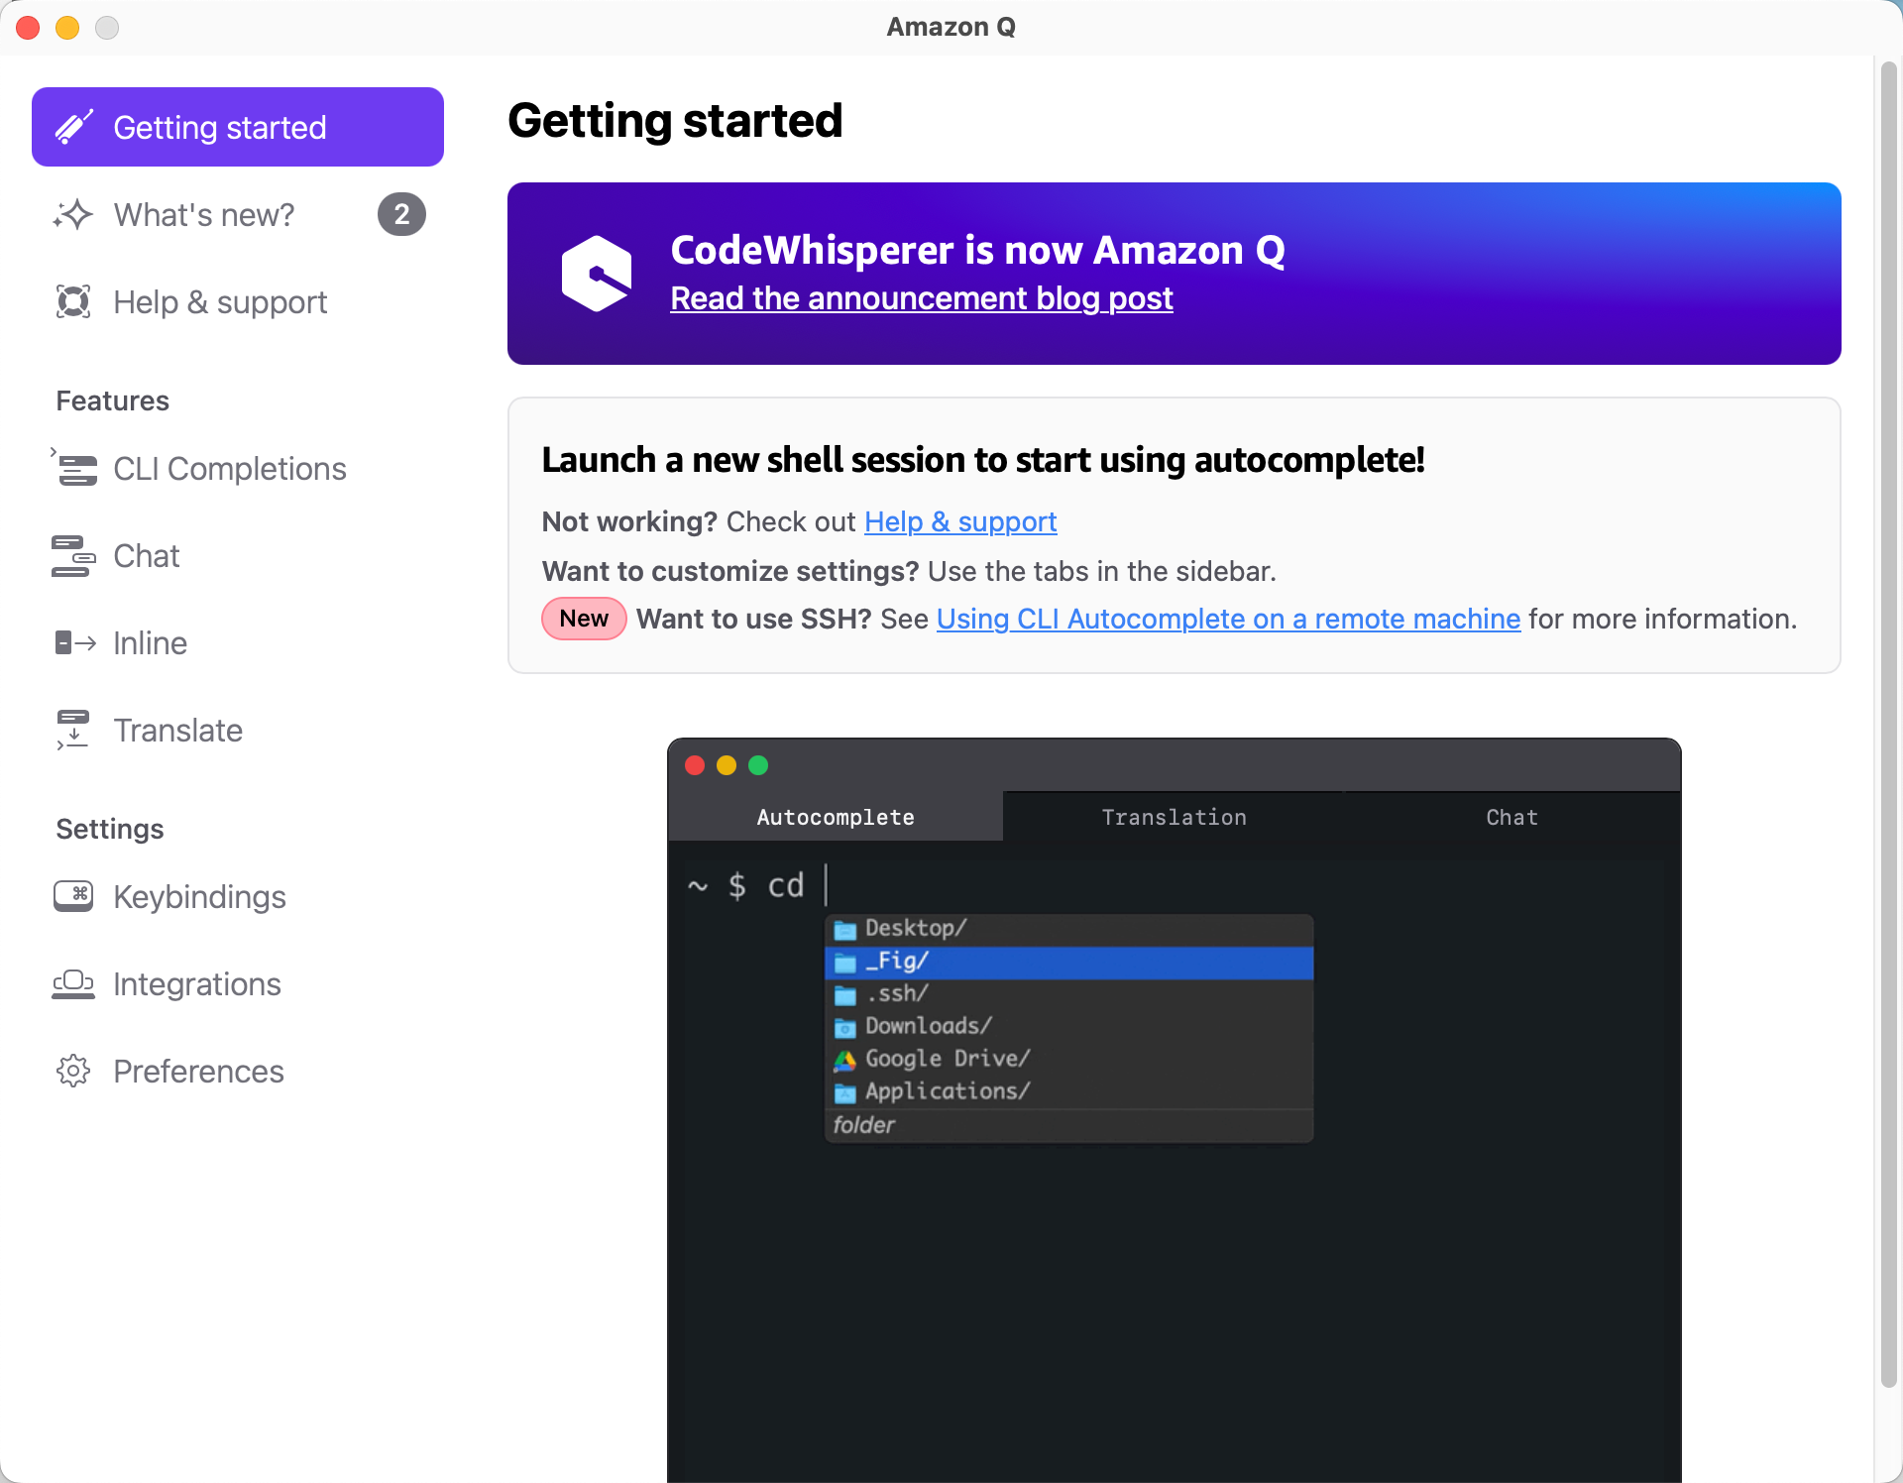Click the Amazon Q hexagon logo
The image size is (1903, 1483).
coord(596,274)
